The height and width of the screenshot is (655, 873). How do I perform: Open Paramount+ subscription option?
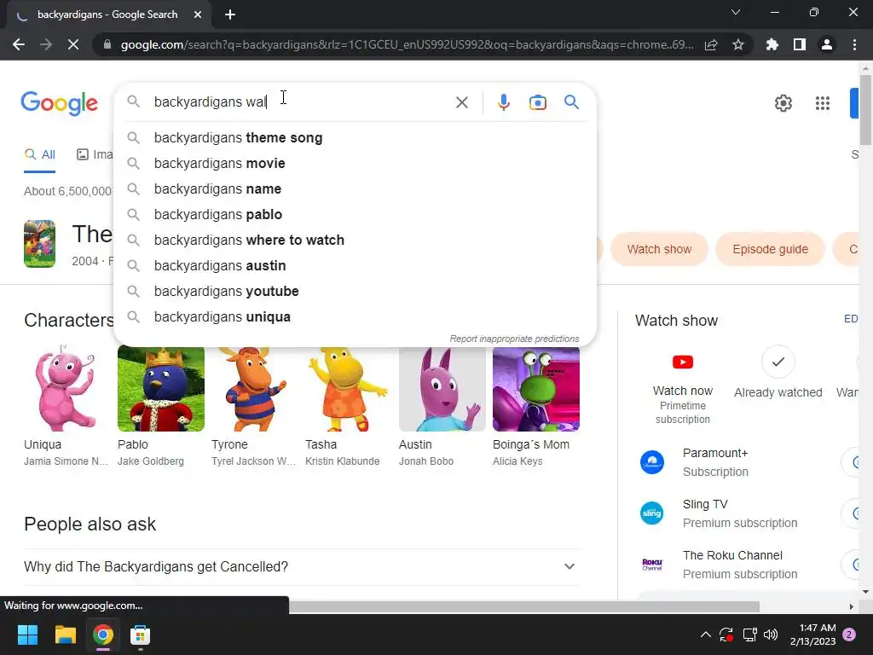[716, 462]
